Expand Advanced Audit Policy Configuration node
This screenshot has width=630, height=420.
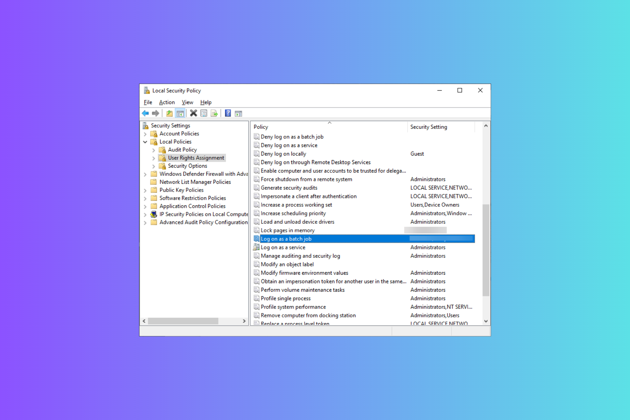[145, 222]
